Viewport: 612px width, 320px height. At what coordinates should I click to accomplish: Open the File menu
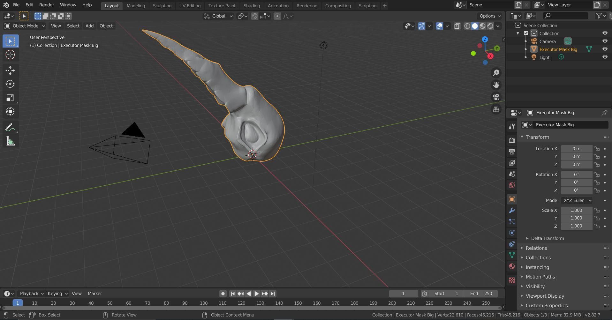16,5
